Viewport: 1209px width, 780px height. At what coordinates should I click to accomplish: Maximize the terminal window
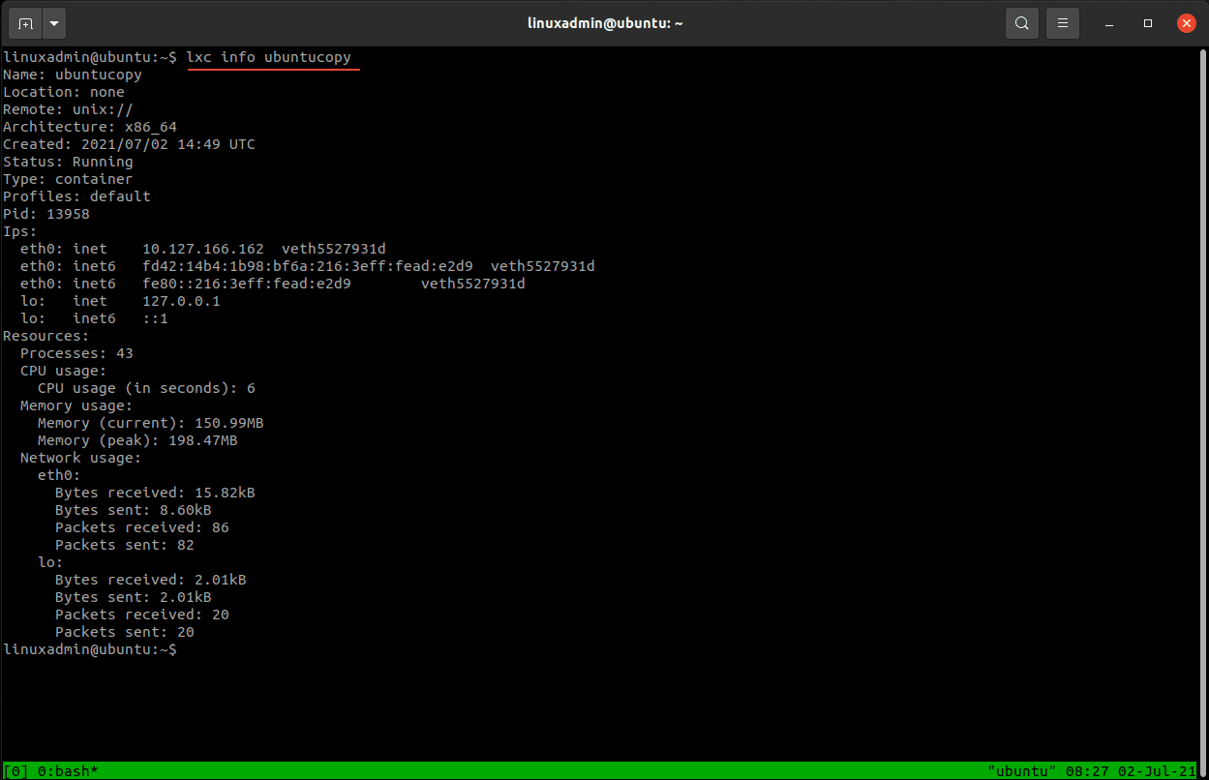click(x=1148, y=23)
